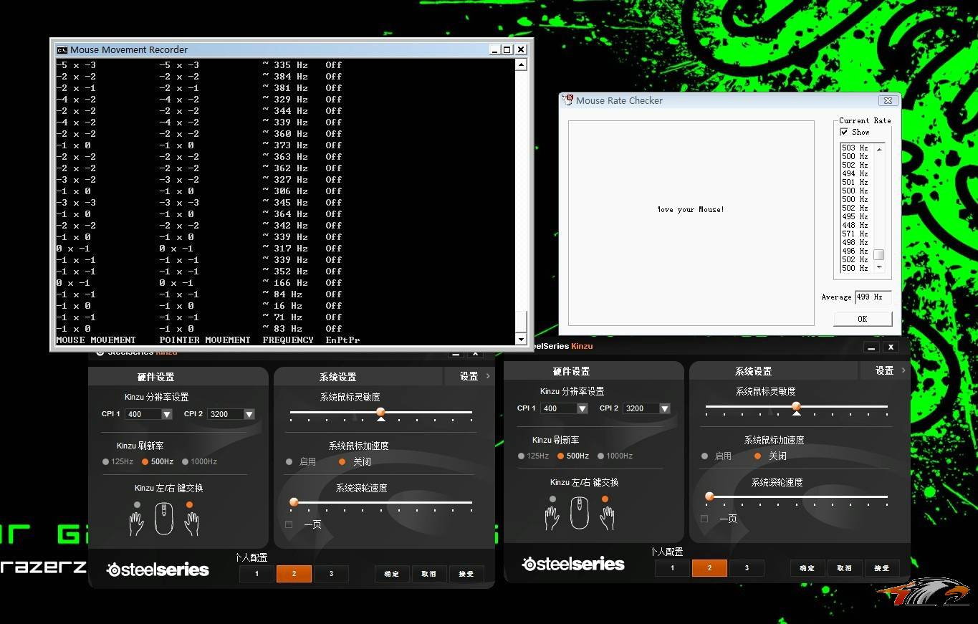
Task: Click scroll-down arrow in Mouse Movement Recorder
Action: pos(521,340)
